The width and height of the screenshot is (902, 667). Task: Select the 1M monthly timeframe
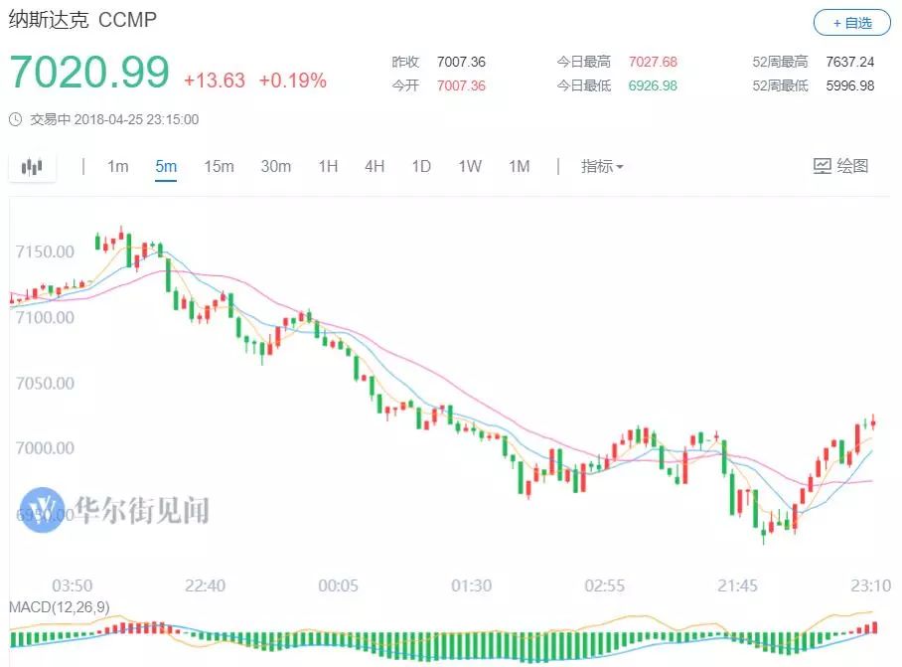[x=519, y=166]
